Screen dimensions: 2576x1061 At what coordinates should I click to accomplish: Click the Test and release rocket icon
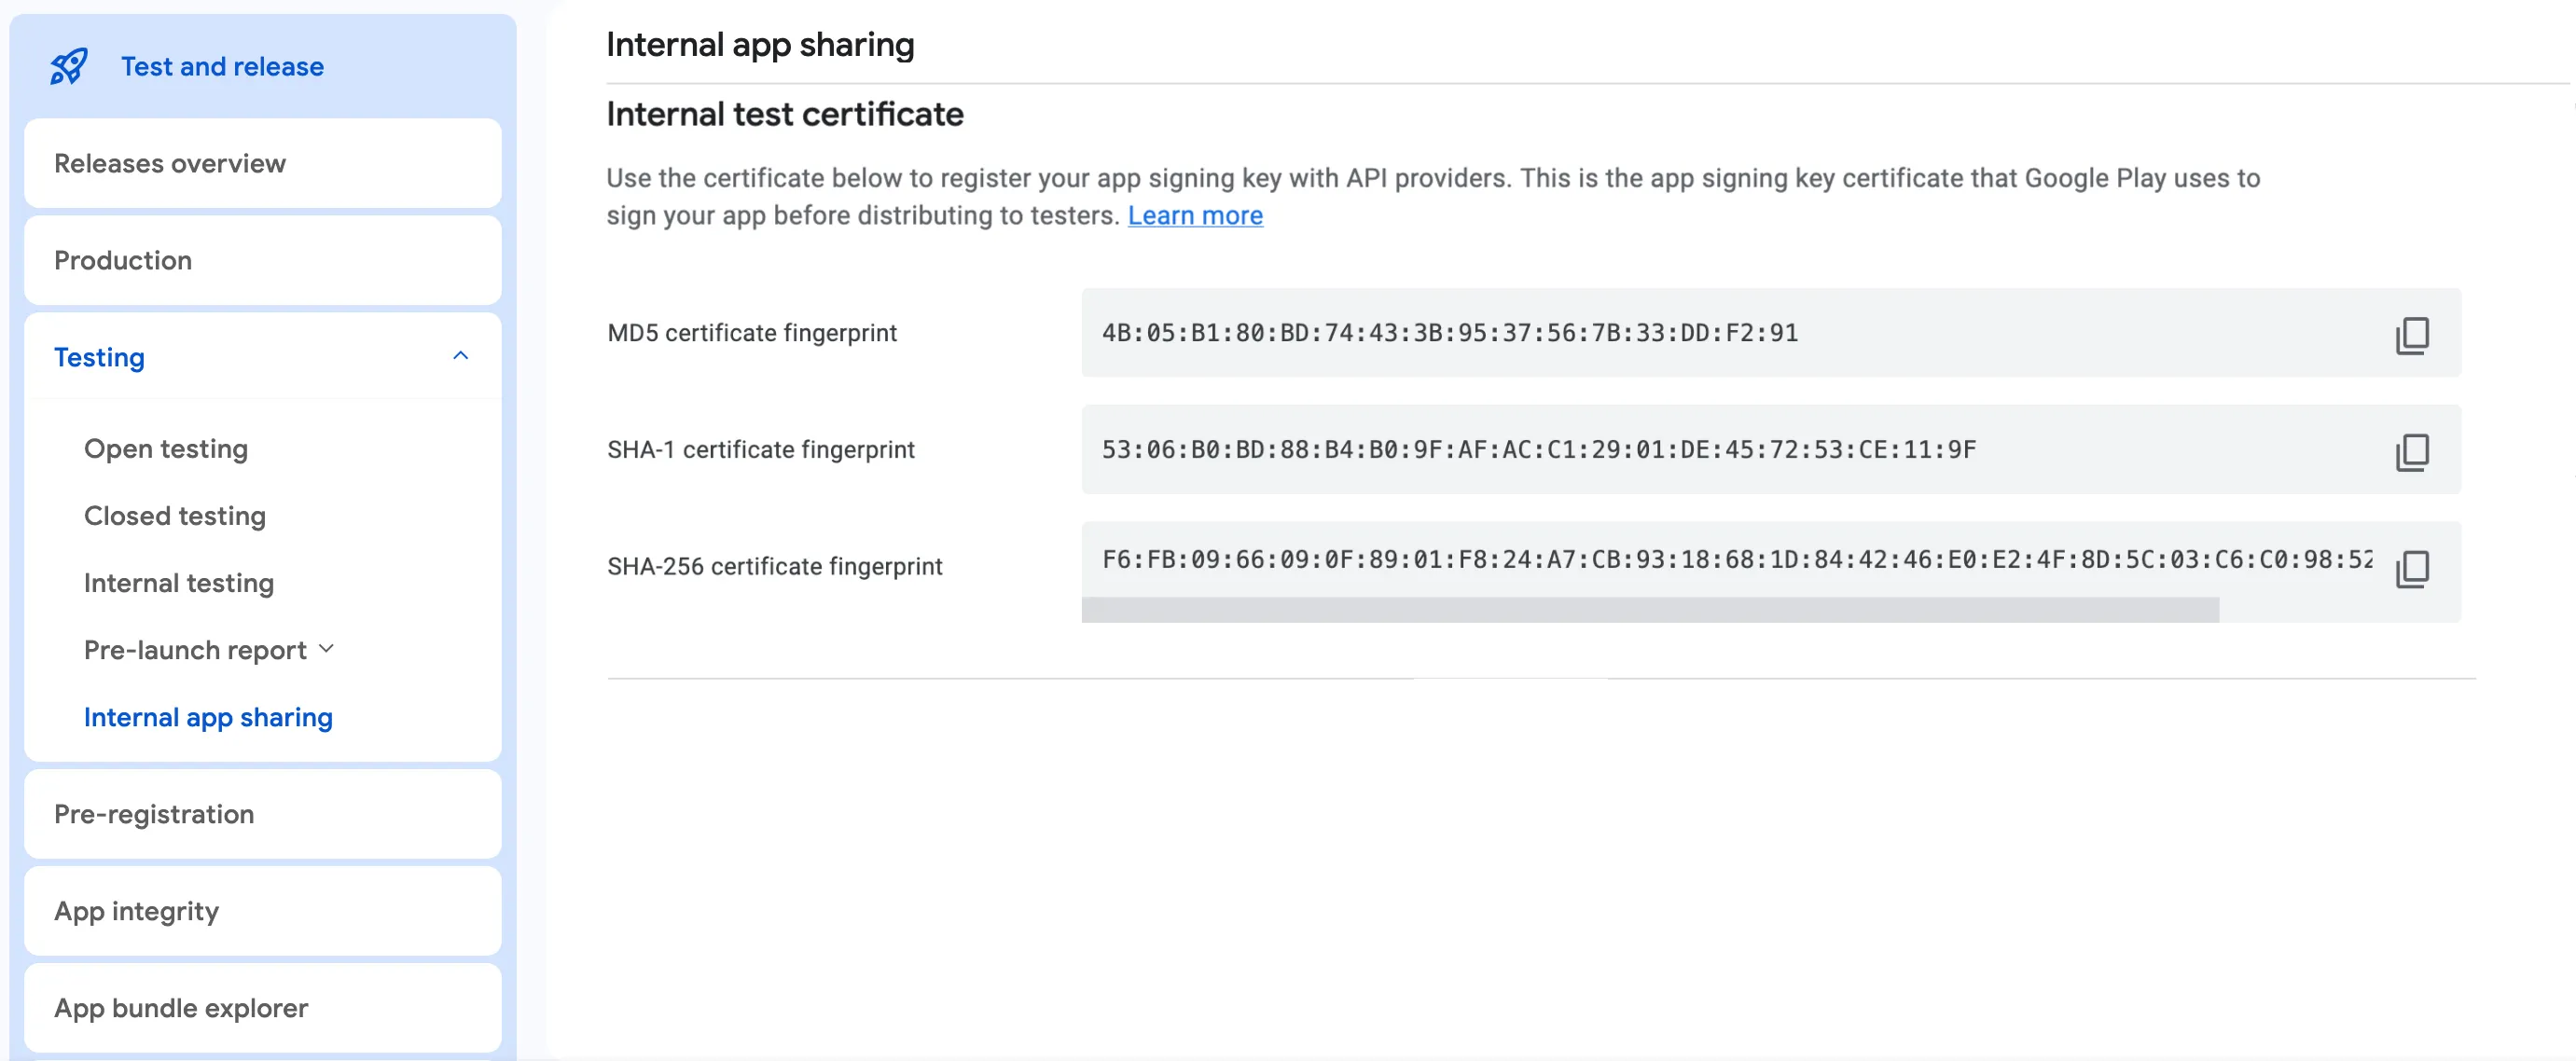pyautogui.click(x=69, y=67)
